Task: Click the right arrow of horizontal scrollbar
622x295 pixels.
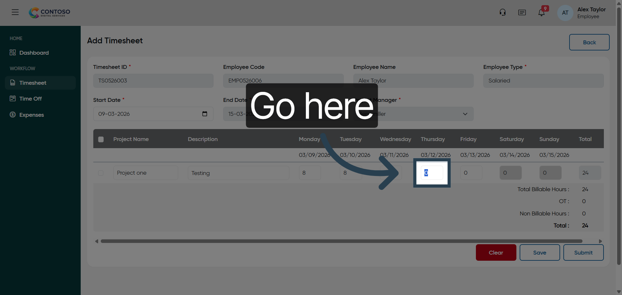Action: pos(600,241)
